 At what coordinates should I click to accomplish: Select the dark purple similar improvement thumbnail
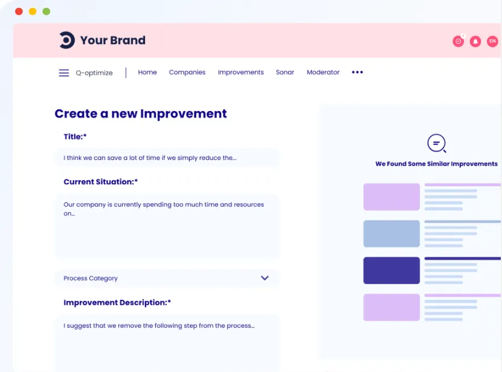coord(391,271)
